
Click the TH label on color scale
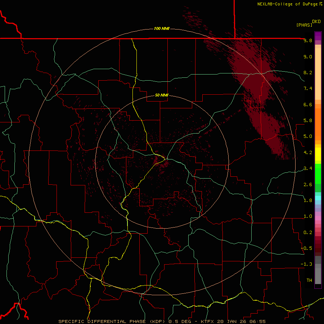(x=309, y=280)
